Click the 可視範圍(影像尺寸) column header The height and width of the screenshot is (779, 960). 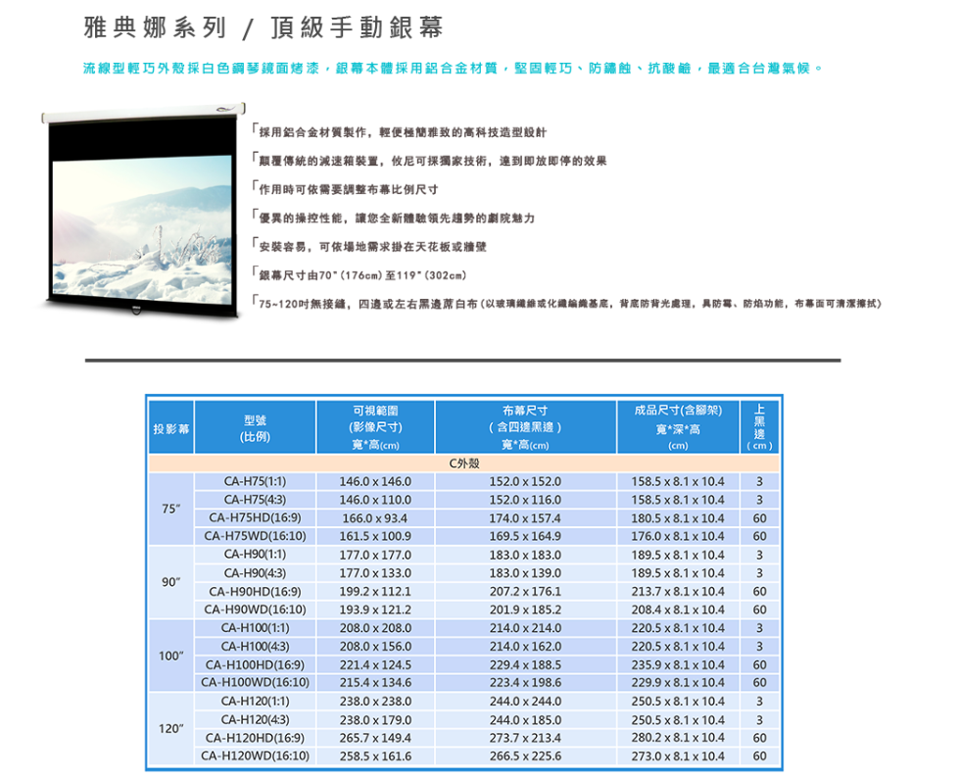click(375, 428)
